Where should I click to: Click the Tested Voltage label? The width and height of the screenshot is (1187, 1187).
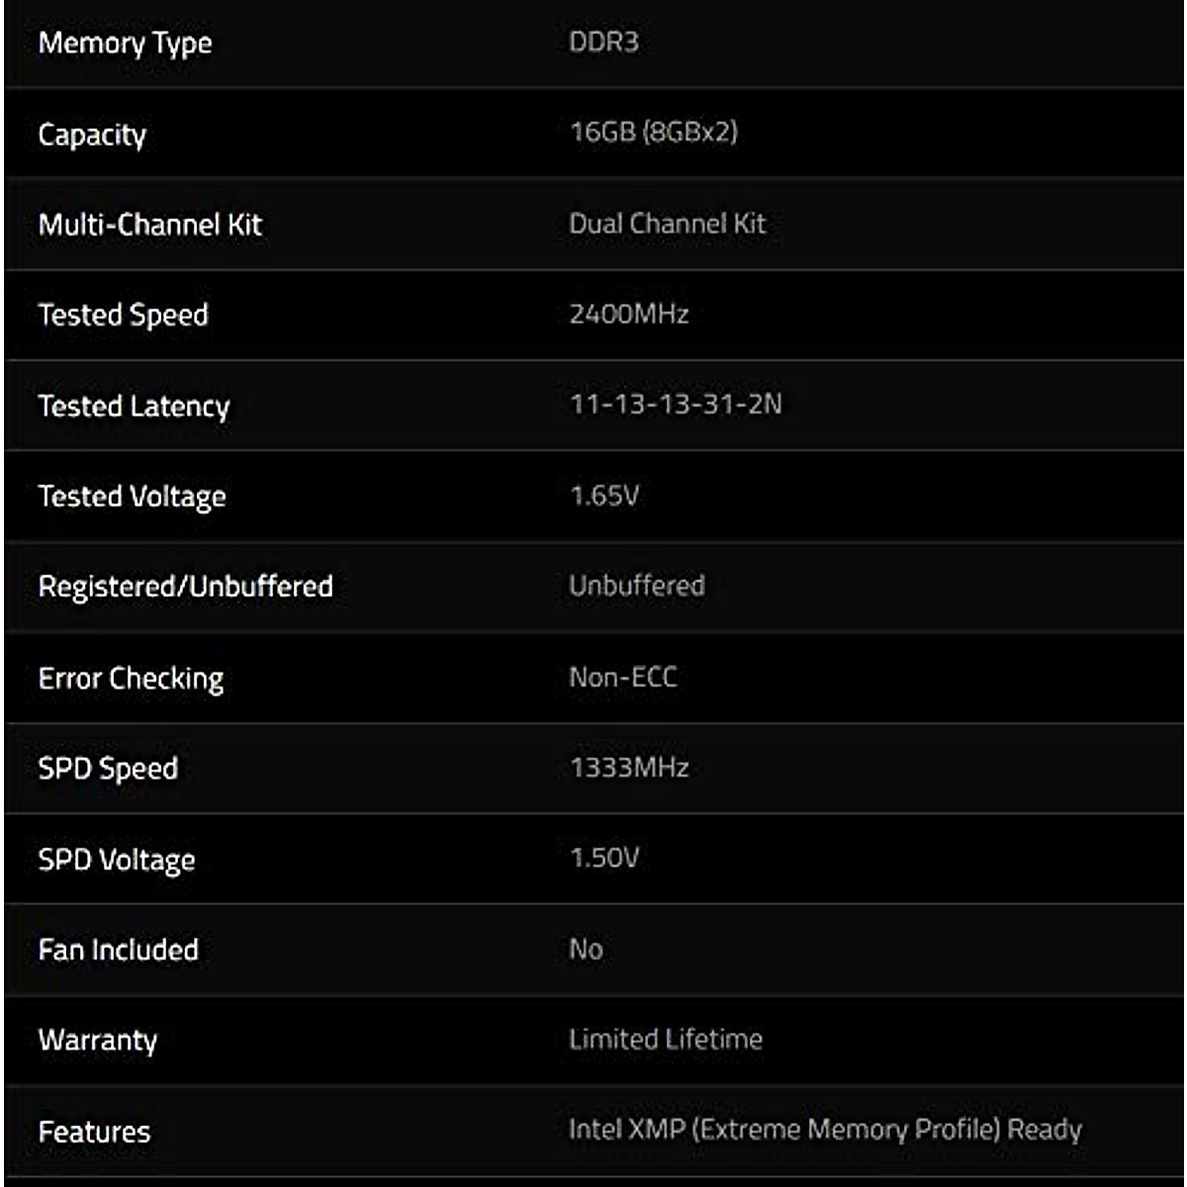[x=132, y=497]
